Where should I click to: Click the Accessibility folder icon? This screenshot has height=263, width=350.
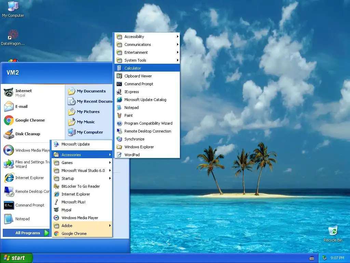[119, 37]
